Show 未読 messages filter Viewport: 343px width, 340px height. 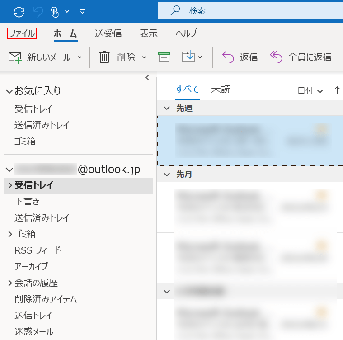point(221,89)
